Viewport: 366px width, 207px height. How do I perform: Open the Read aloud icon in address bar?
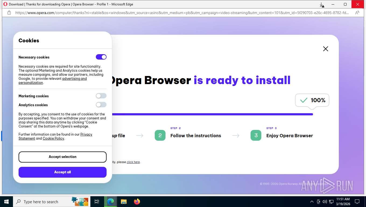click(357, 13)
